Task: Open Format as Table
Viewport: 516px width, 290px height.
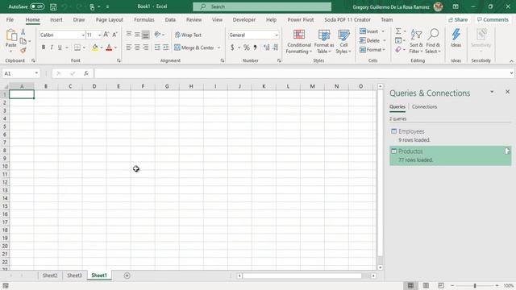Action: 324,41
